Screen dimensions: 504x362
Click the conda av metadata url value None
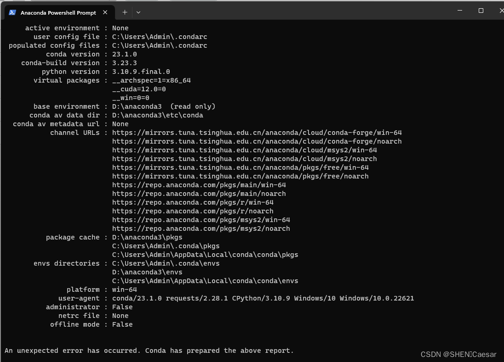pyautogui.click(x=120, y=124)
